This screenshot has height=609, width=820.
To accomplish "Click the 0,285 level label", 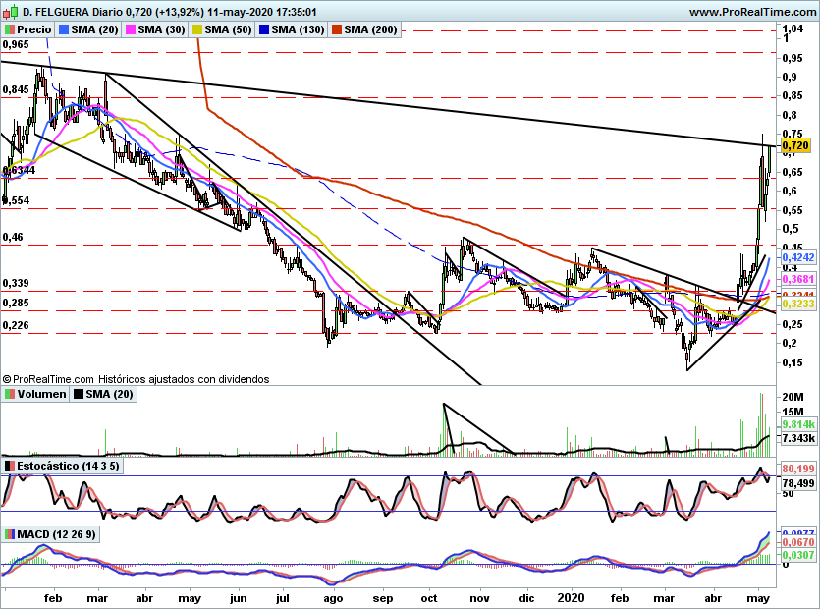I will coord(16,303).
